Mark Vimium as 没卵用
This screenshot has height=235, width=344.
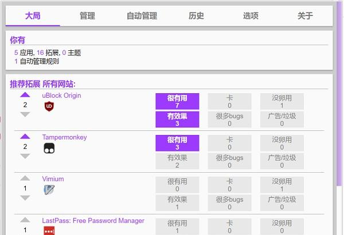282,185
